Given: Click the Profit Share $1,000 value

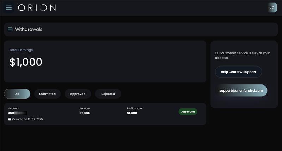Looking at the screenshot, I should click(132, 113).
